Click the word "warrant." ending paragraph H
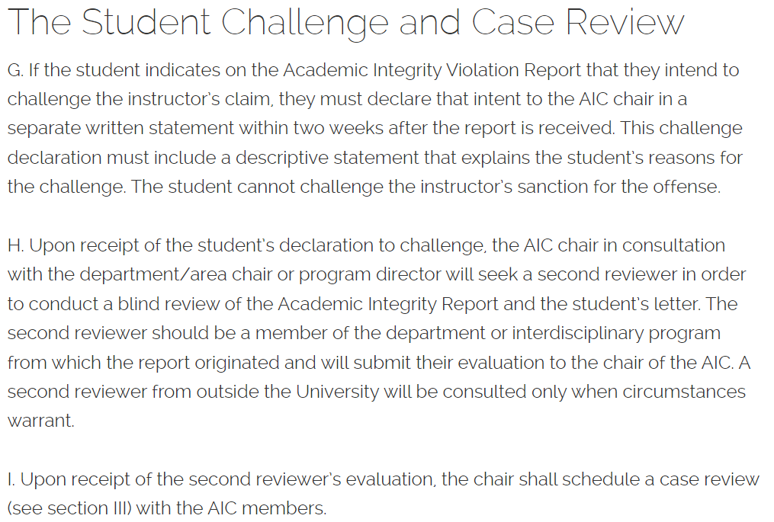774x522 pixels. 41,421
